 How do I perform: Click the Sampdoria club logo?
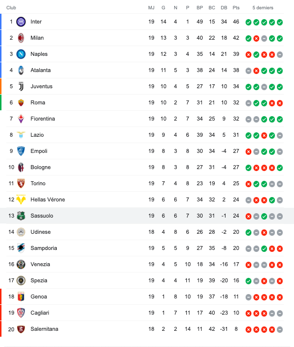pos(21,248)
